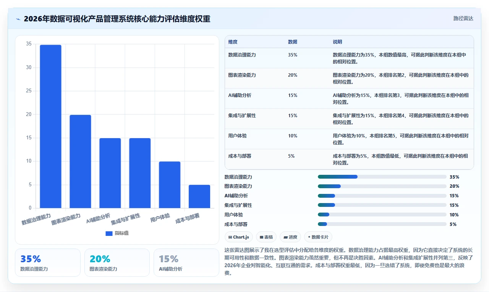Click the description for 数据治理能力为35%
This screenshot has width=489, height=292.
[x=400, y=58]
